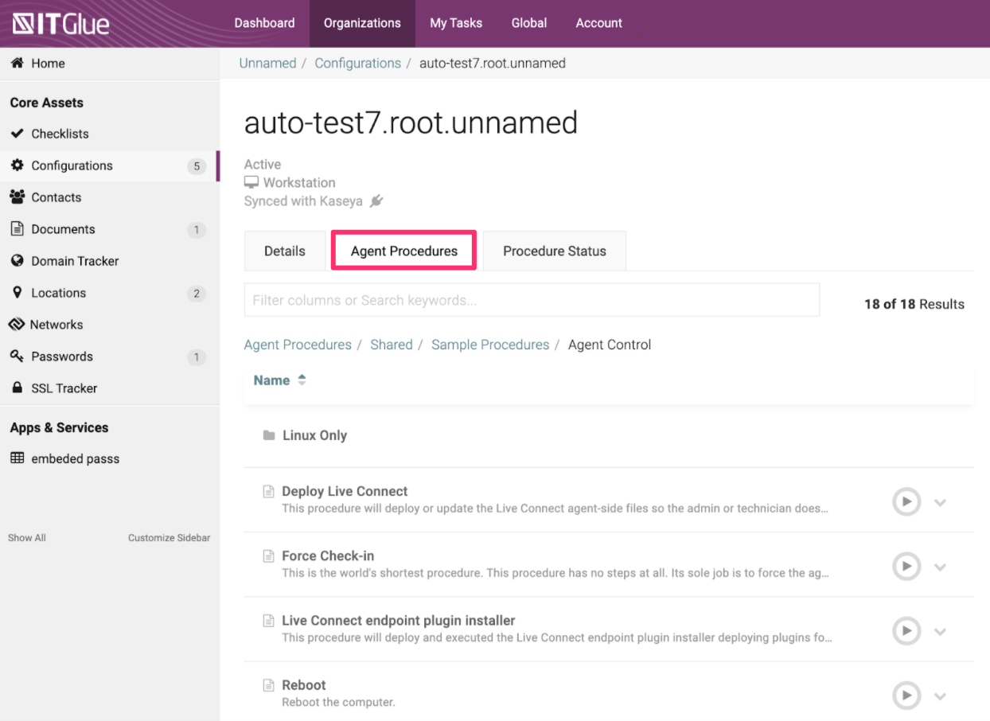
Task: Open the Linux Only folder
Action: (315, 435)
